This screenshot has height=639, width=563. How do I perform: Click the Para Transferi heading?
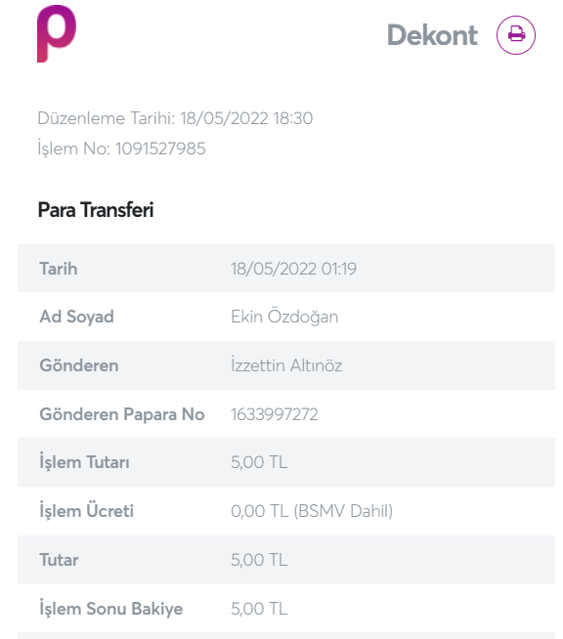coord(96,210)
